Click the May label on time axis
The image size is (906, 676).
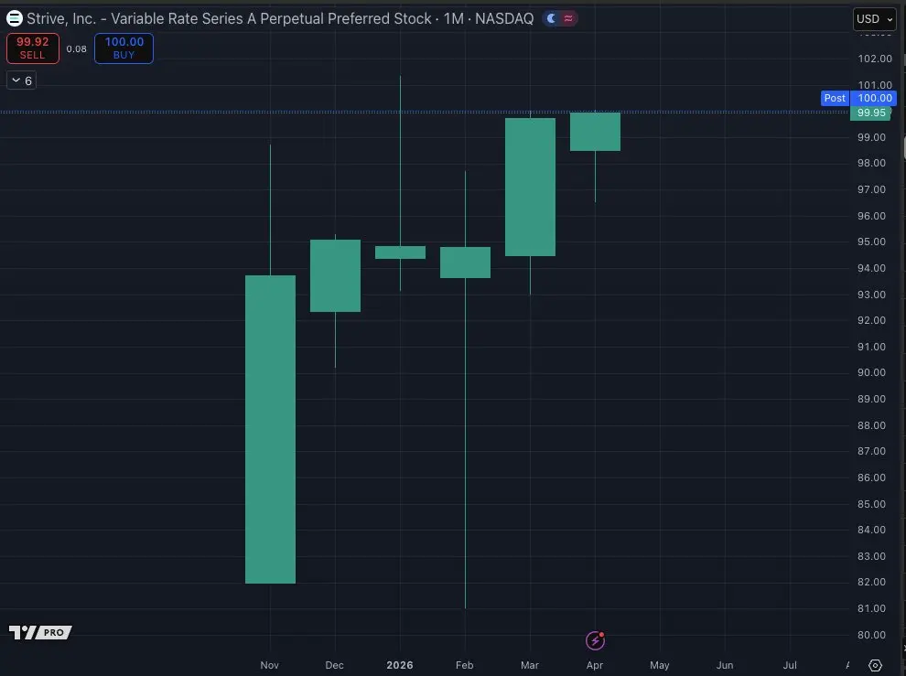(659, 665)
